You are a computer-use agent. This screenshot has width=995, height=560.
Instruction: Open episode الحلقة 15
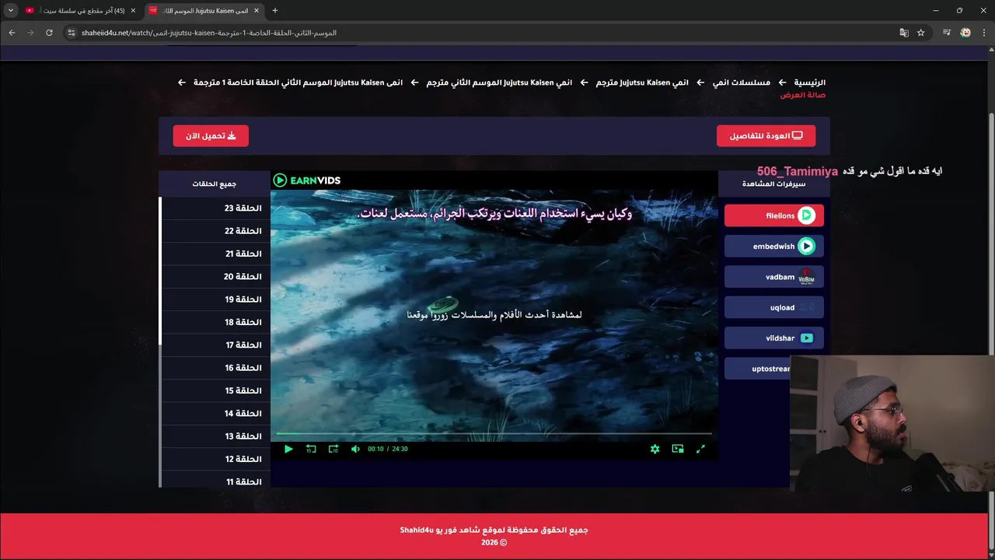click(215, 390)
